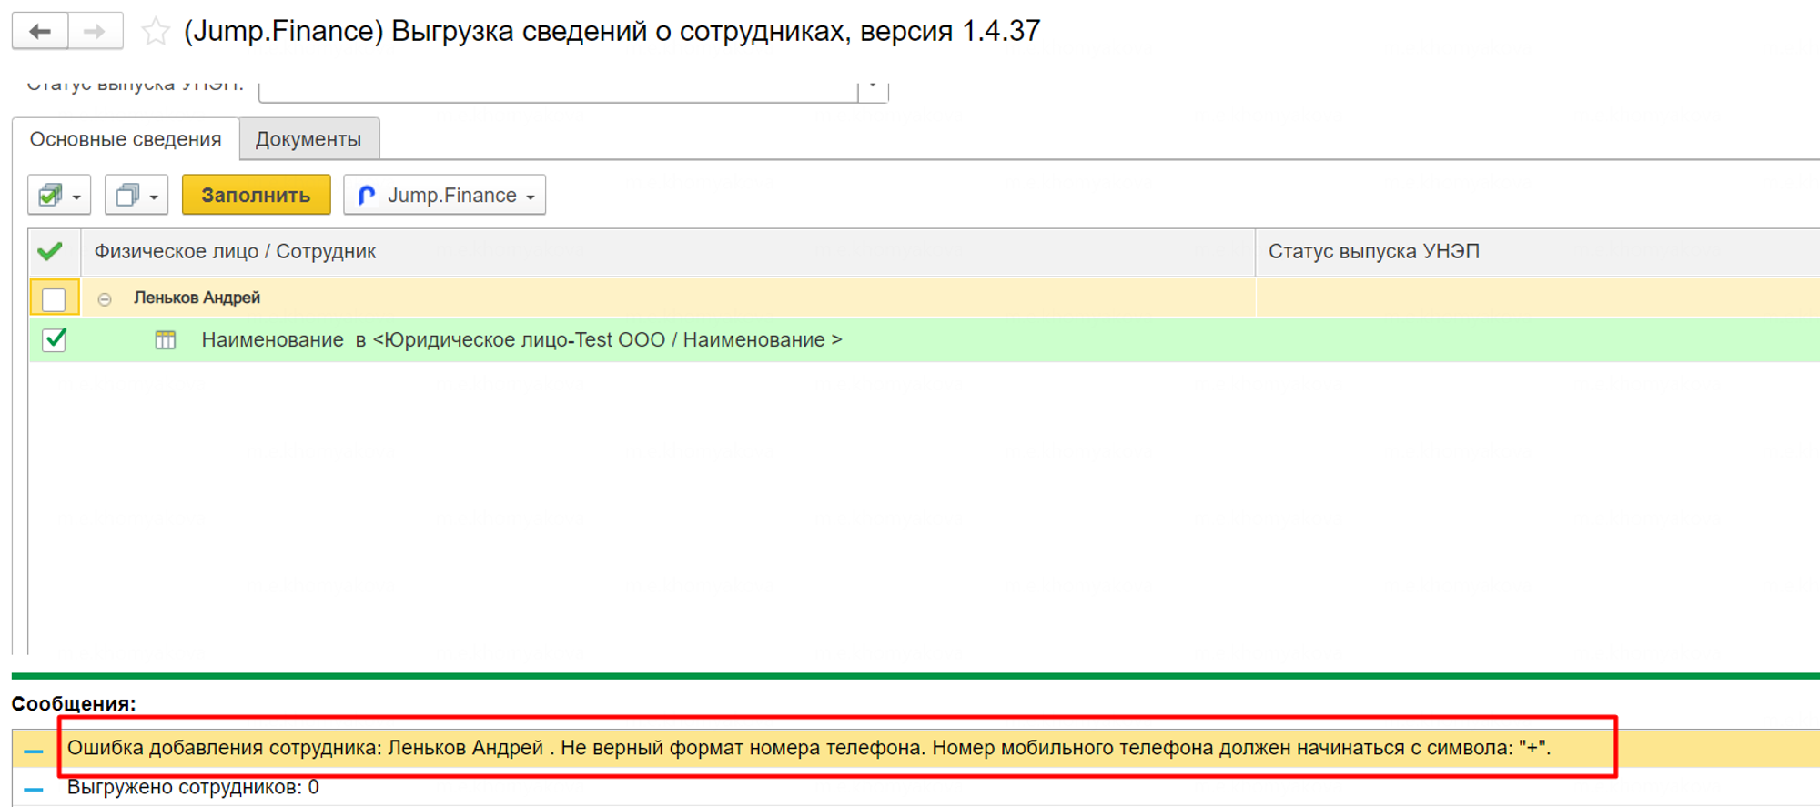
Task: Click the green checkmark column header
Action: pyautogui.click(x=51, y=251)
